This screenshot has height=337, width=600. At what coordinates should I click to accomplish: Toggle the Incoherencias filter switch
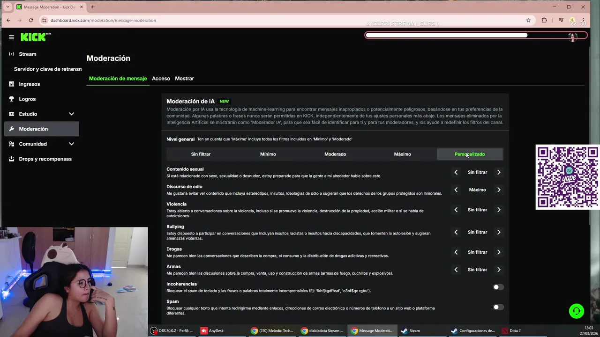(x=498, y=287)
